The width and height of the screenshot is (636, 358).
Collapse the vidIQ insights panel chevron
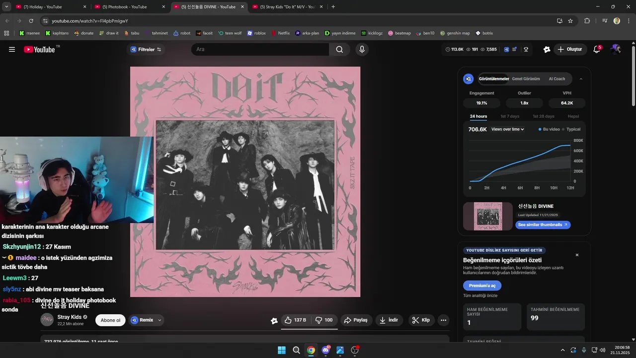[x=581, y=79]
